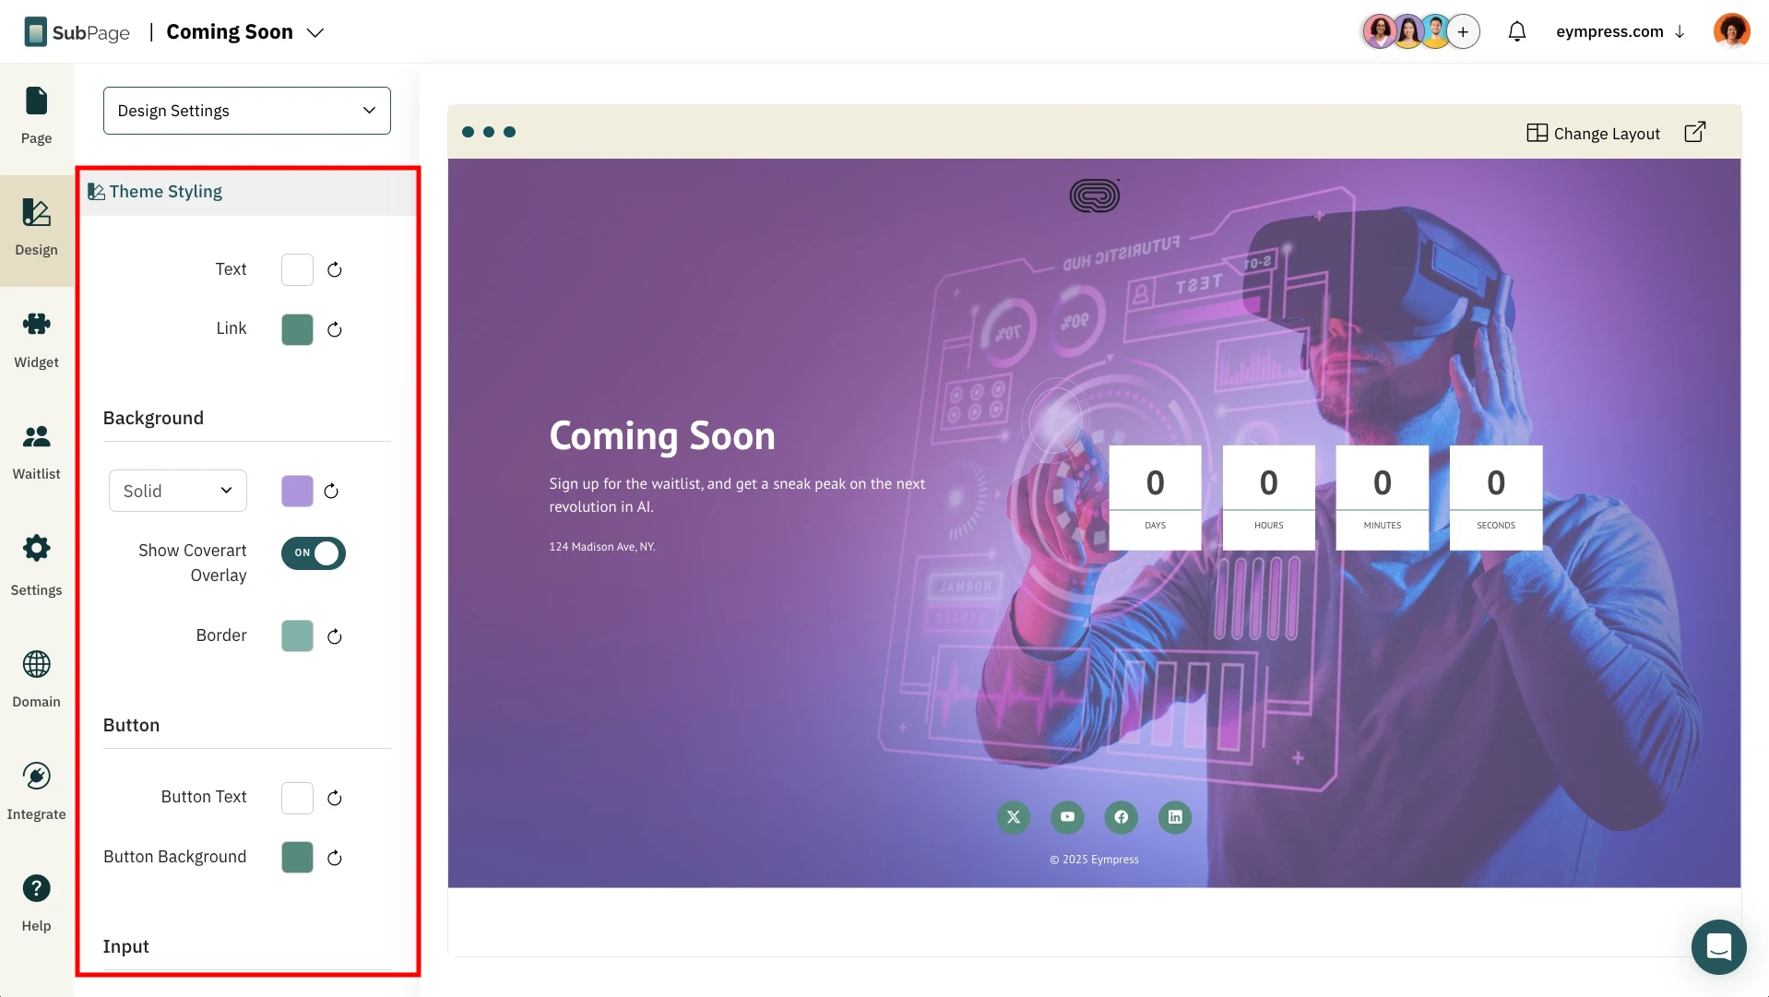Reset the Button Background color
Image resolution: width=1769 pixels, height=997 pixels.
(335, 858)
